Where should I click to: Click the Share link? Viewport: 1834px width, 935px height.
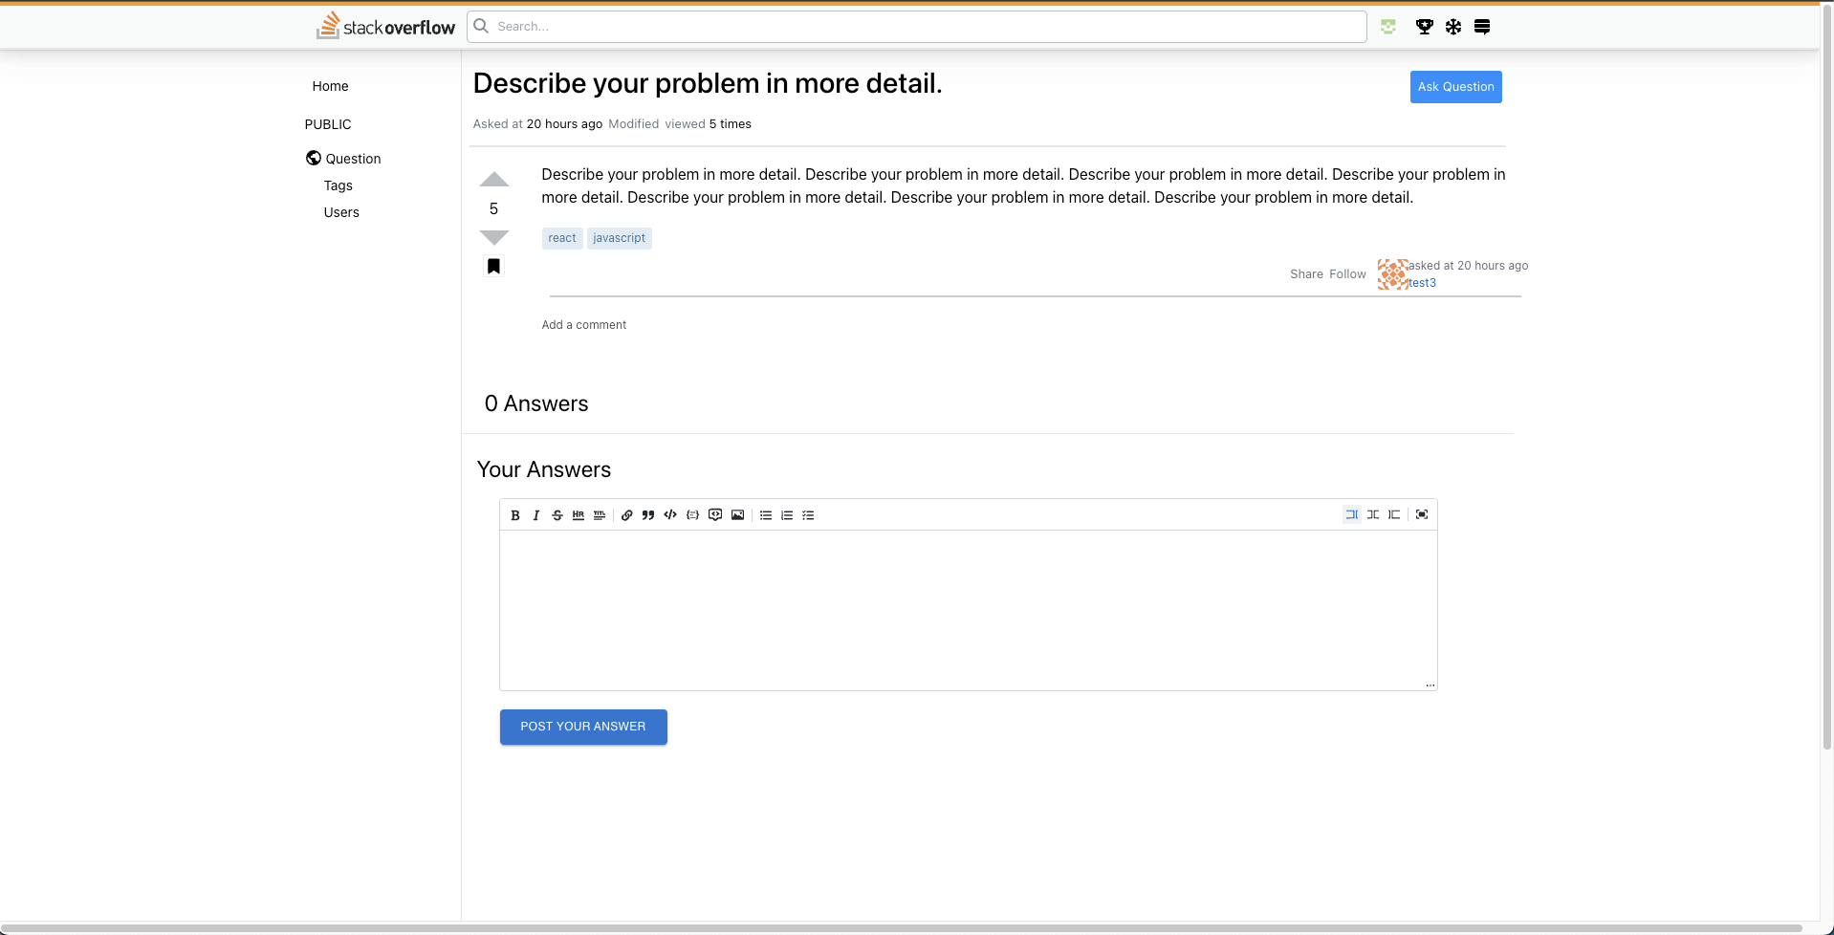coord(1306,274)
